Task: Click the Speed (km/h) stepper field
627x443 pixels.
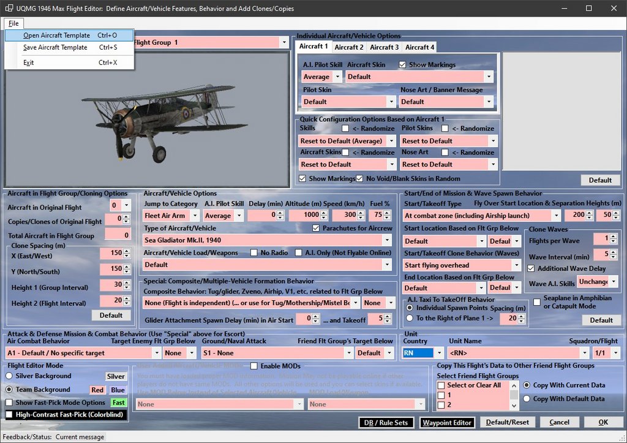Action: point(348,215)
